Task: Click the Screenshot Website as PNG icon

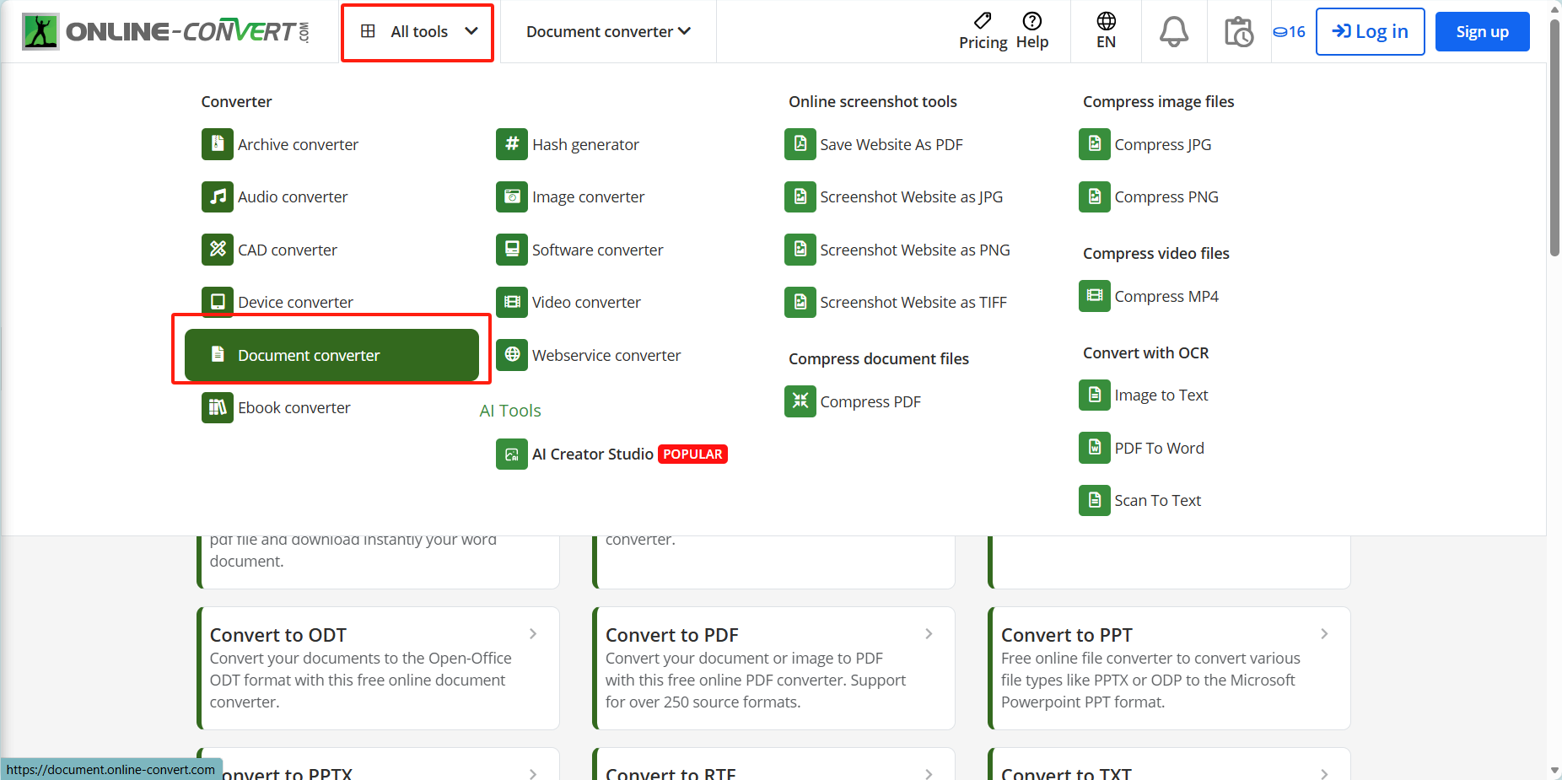Action: point(800,250)
